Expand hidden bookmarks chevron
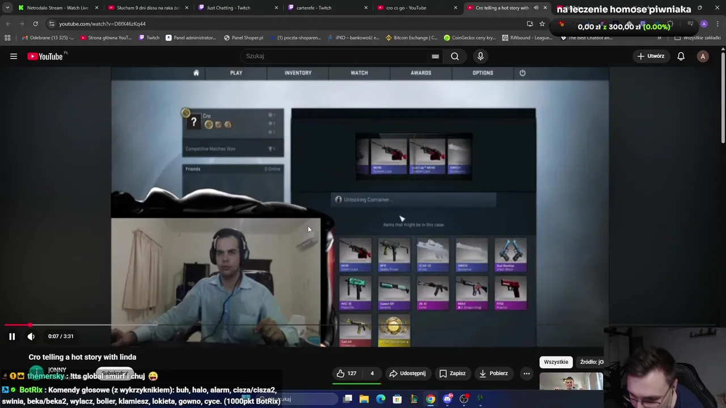This screenshot has height=408, width=726. 659,37
